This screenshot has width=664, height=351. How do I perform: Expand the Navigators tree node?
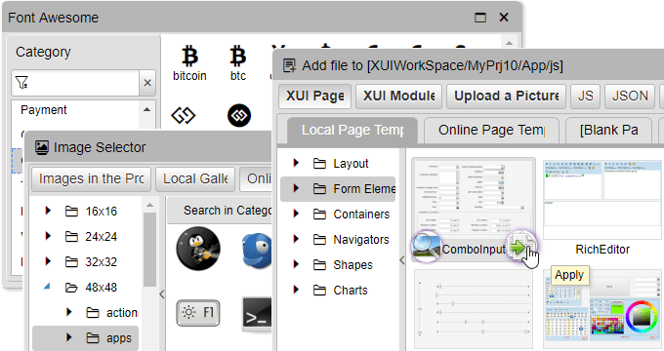296,239
